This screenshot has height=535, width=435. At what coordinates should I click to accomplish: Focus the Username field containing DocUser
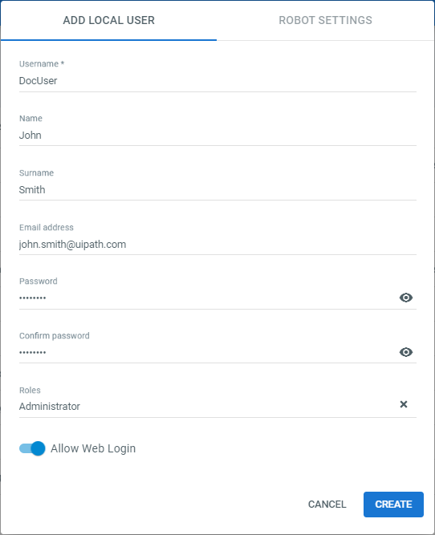(x=217, y=81)
